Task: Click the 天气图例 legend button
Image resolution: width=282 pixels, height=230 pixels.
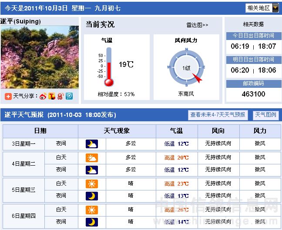Action: coord(265,115)
